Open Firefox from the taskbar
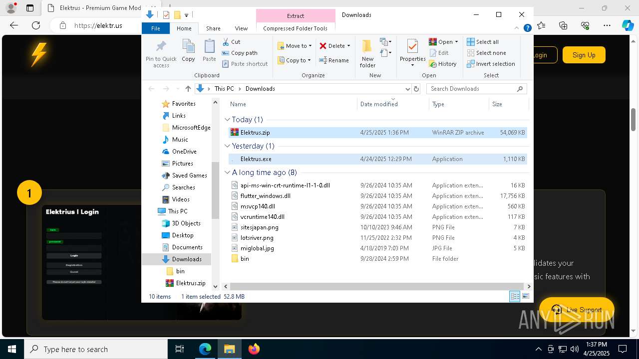This screenshot has height=359, width=639. (x=254, y=349)
